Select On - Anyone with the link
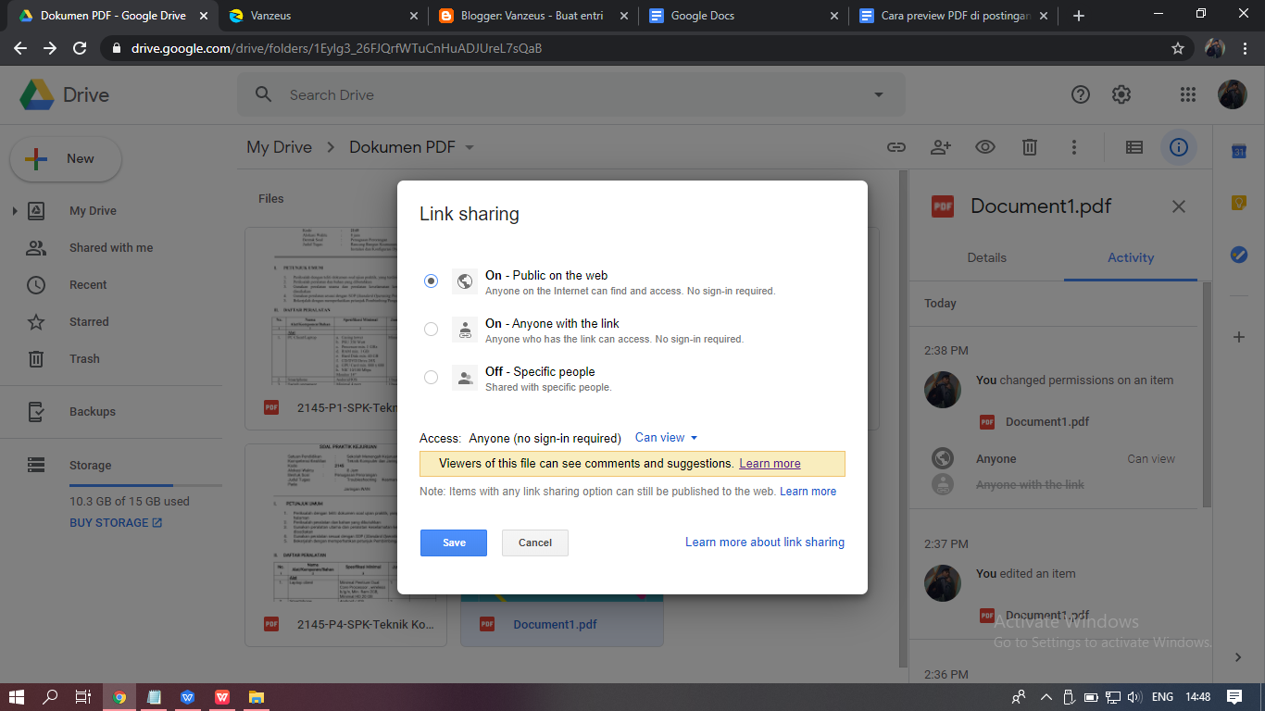Screen dimensions: 1265x711 (x=430, y=329)
